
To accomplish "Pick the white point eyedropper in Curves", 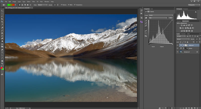I will [146, 25].
